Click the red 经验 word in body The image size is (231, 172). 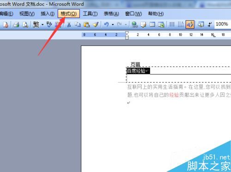(x=174, y=95)
